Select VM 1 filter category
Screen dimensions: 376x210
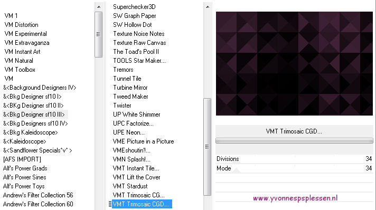pos(11,16)
